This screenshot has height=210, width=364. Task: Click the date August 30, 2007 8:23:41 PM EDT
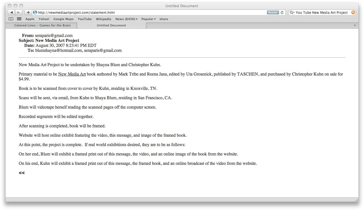66,45
